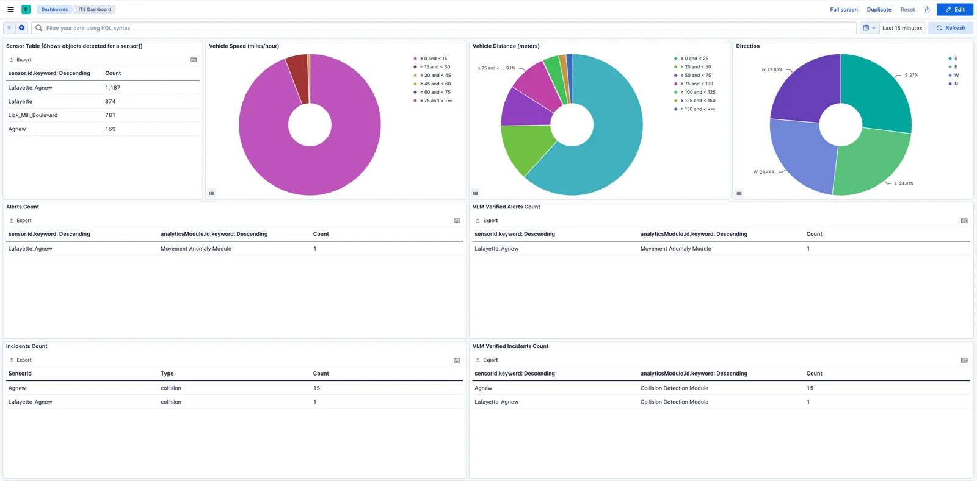Toggle legend on Vehicle Speed chart

pos(212,193)
